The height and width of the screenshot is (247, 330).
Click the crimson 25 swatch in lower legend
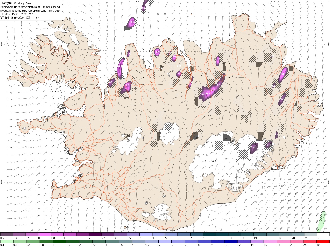click(x=310, y=241)
